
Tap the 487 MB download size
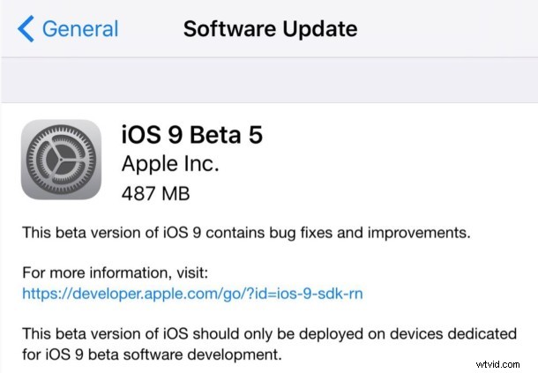[x=155, y=193]
